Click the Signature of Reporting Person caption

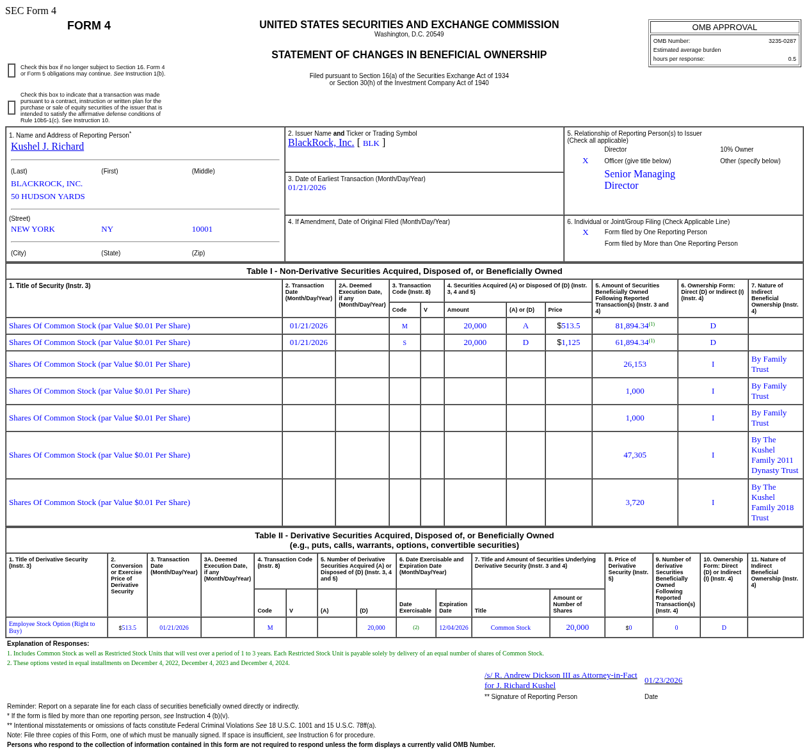click(531, 696)
